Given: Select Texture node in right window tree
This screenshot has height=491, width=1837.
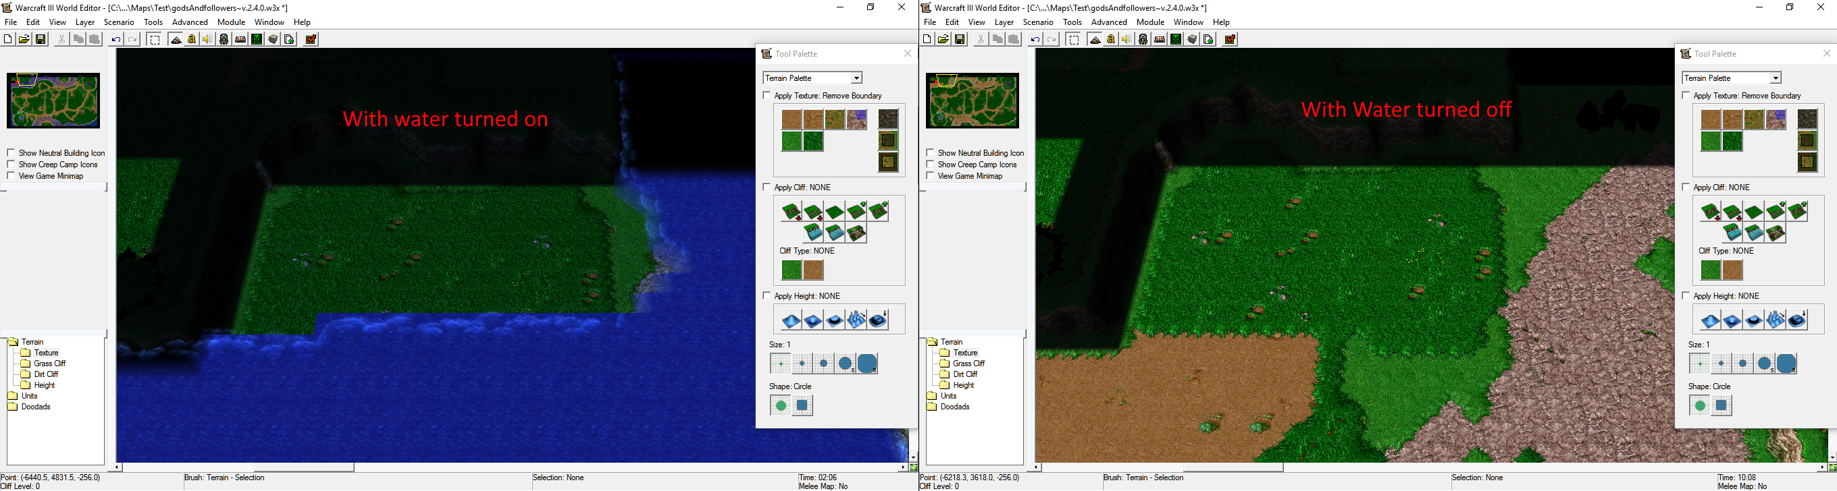Looking at the screenshot, I should [x=965, y=353].
